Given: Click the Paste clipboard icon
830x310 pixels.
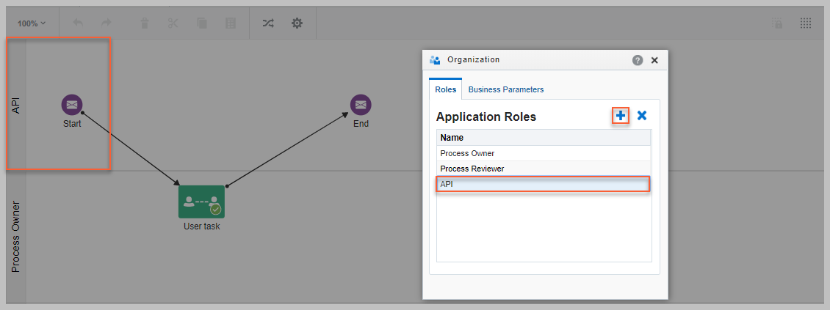Looking at the screenshot, I should (230, 23).
